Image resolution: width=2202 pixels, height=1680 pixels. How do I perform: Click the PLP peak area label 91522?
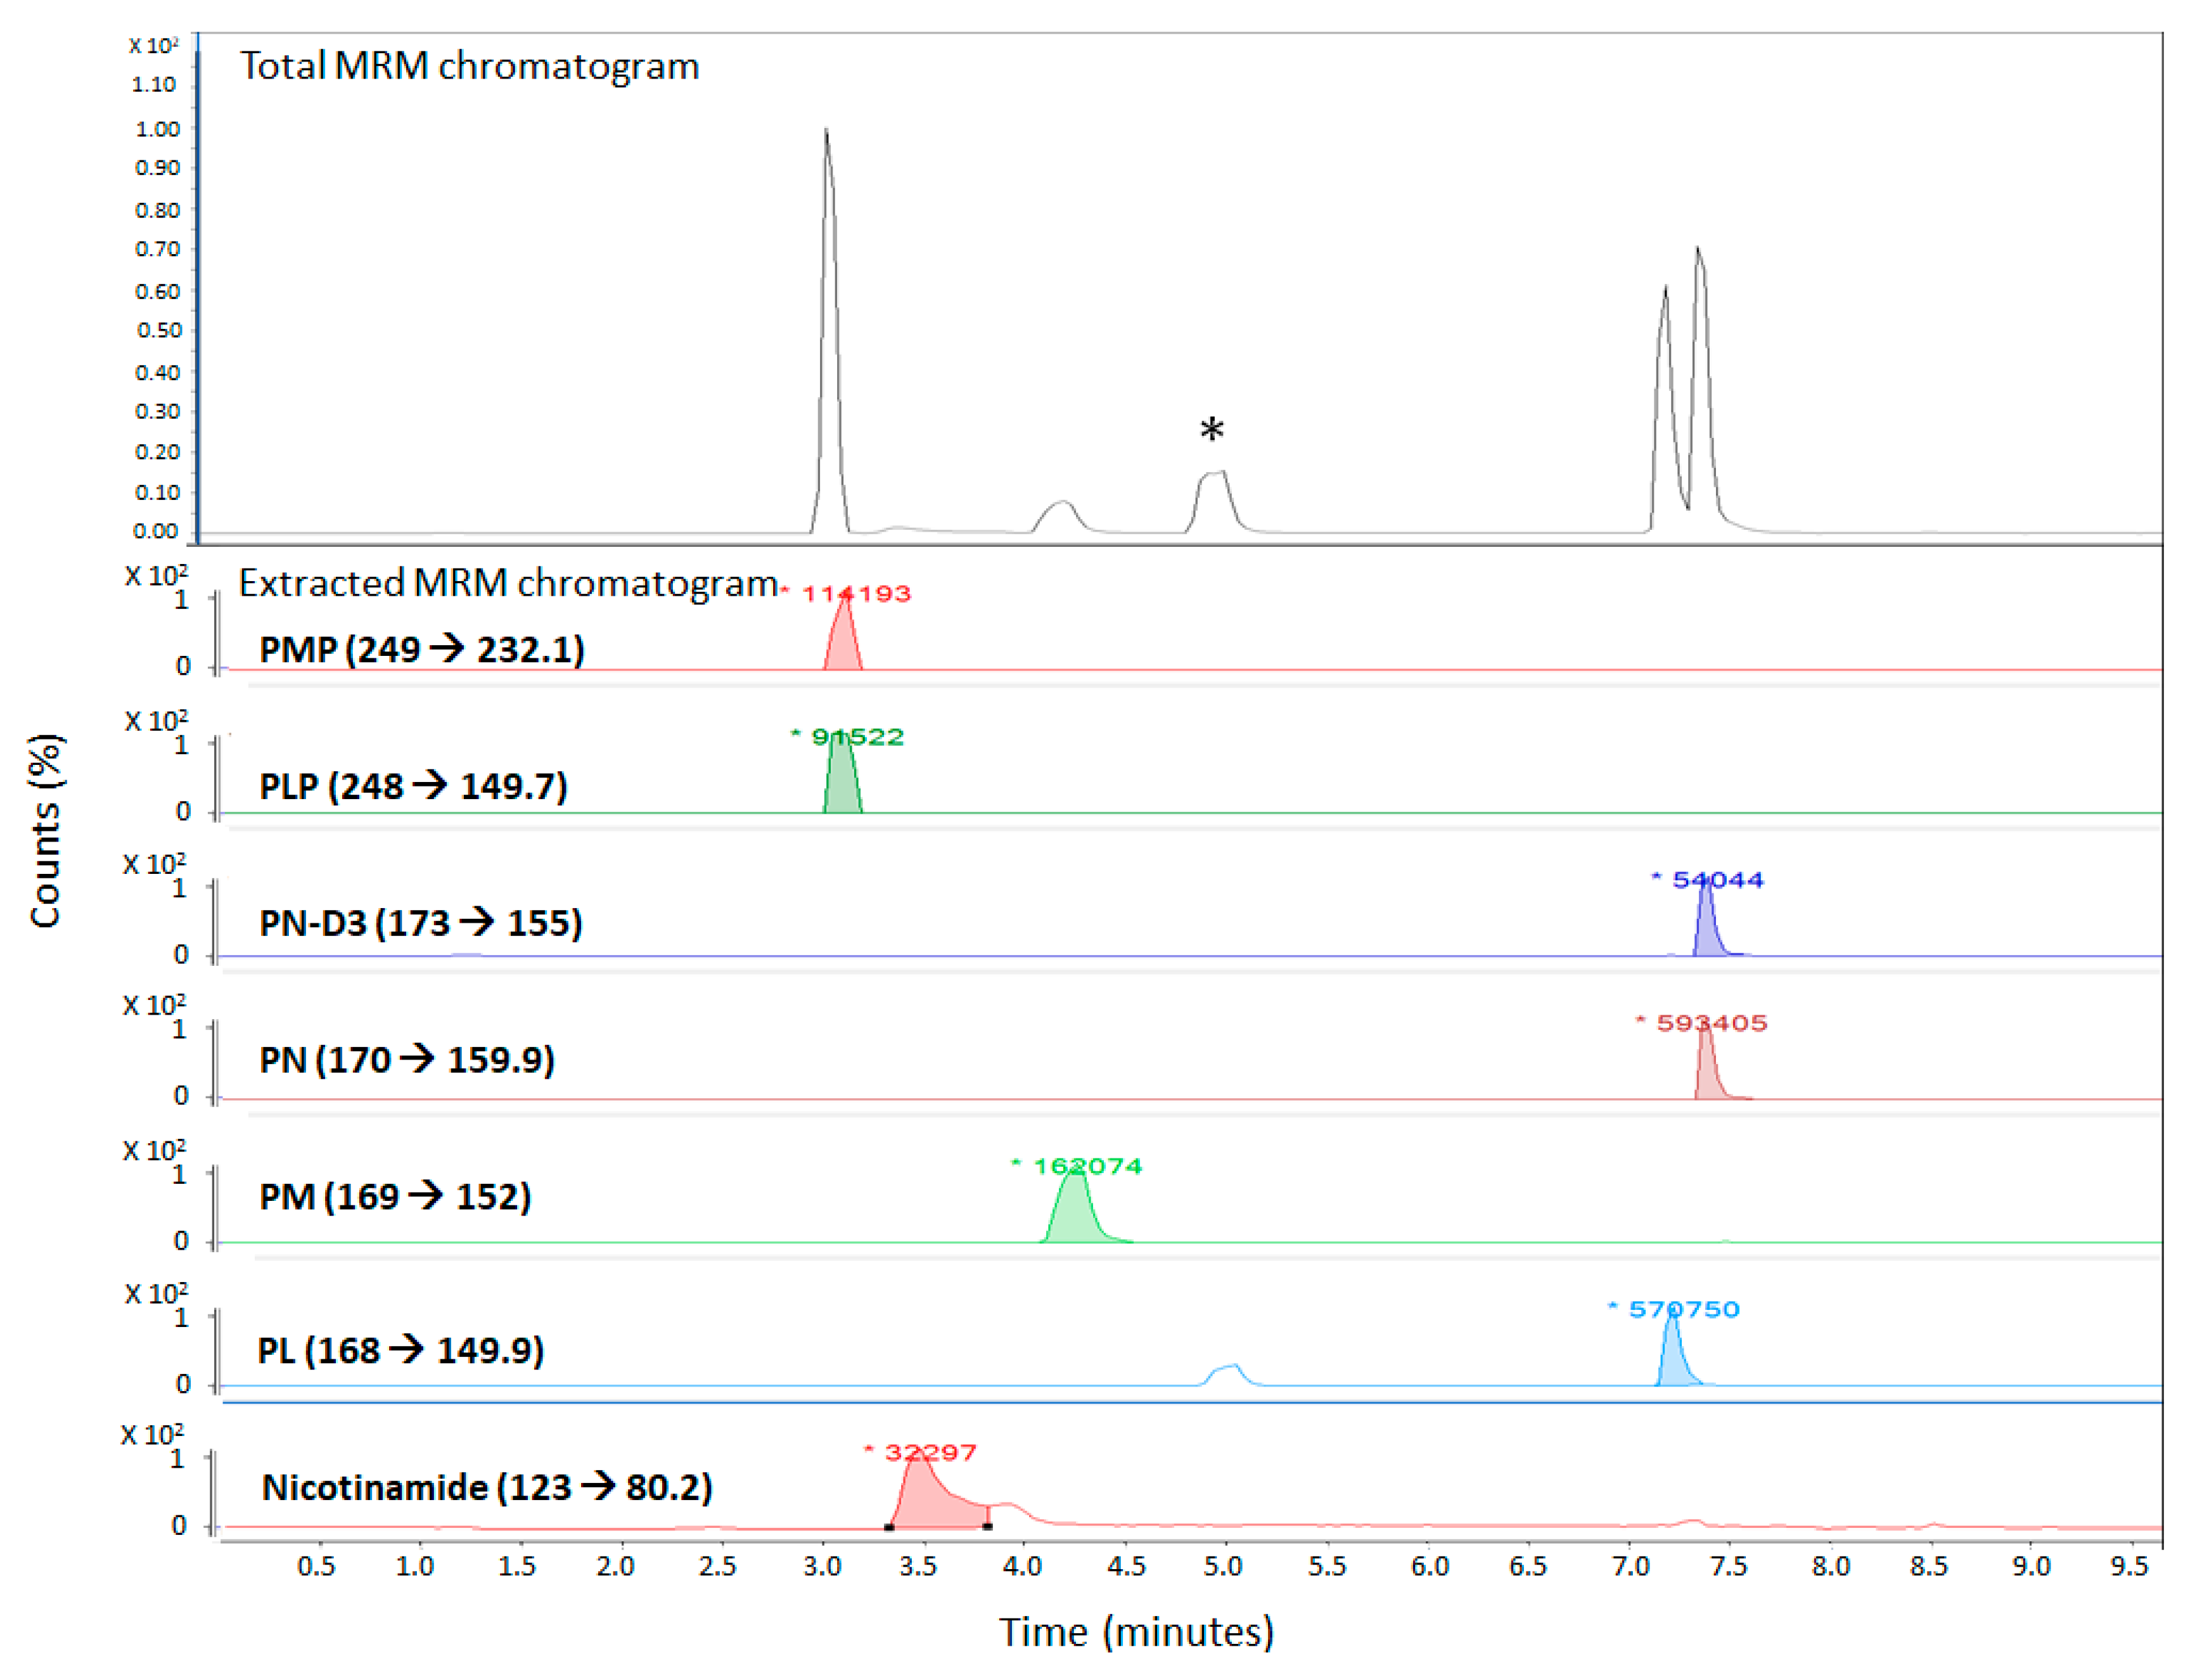point(857,737)
